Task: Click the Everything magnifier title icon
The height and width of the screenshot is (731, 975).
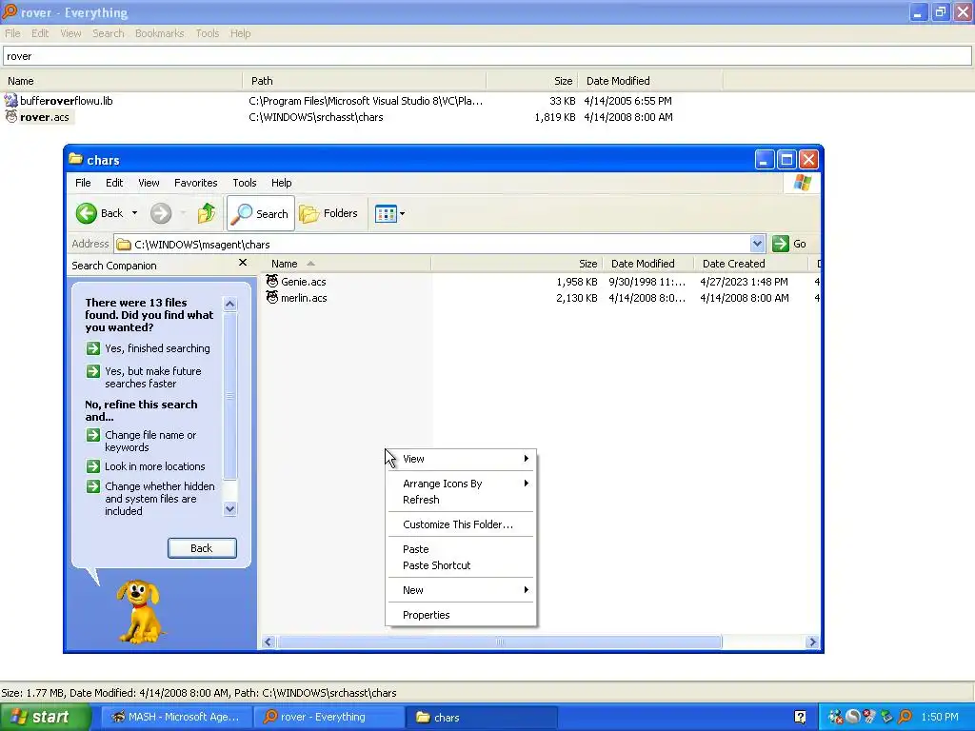Action: coord(10,11)
